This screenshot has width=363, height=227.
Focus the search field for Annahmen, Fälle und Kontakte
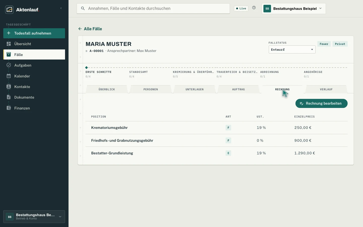(x=153, y=9)
